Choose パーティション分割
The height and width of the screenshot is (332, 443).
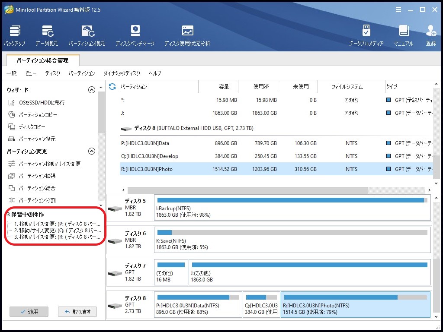coord(32,200)
